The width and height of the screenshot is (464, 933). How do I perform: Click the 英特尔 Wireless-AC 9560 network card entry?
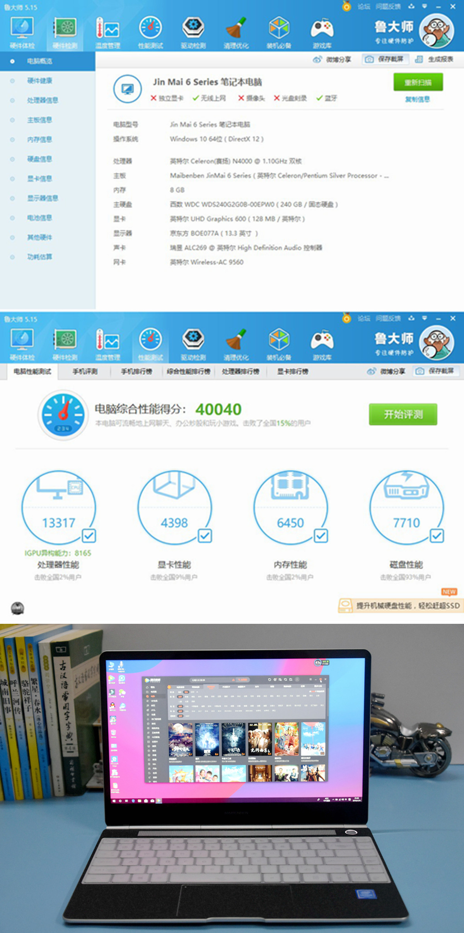click(x=207, y=262)
